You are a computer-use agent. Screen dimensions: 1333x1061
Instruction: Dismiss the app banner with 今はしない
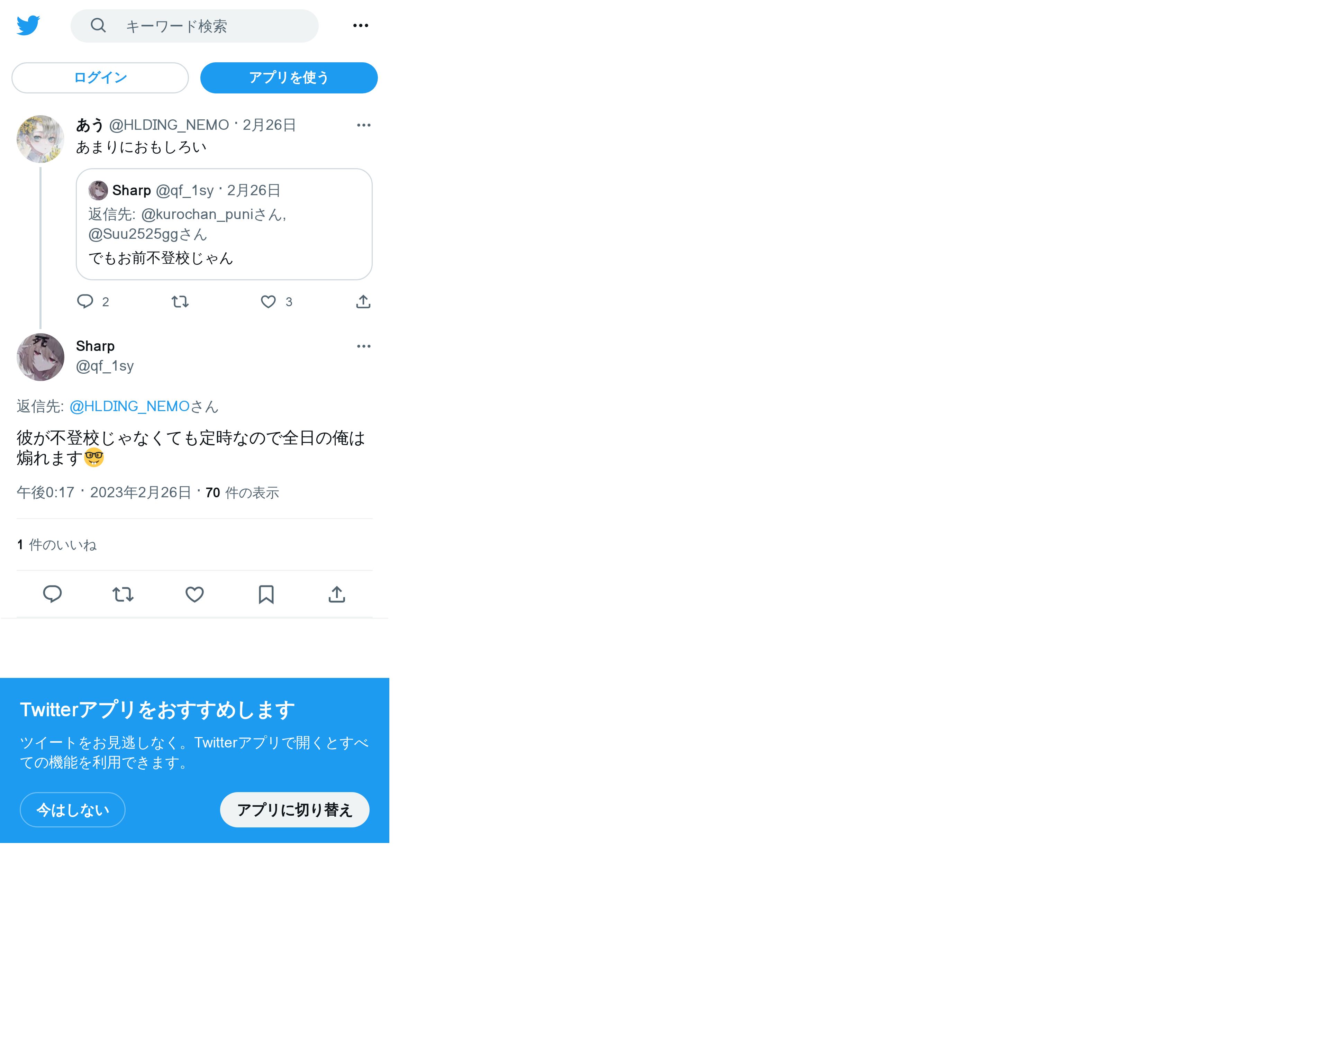click(x=73, y=809)
